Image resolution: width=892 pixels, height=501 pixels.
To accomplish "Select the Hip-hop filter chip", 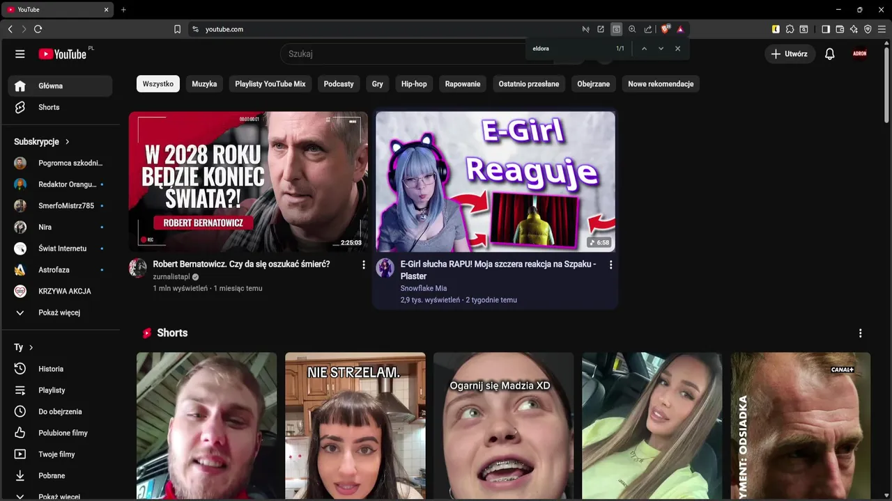I will coord(414,84).
